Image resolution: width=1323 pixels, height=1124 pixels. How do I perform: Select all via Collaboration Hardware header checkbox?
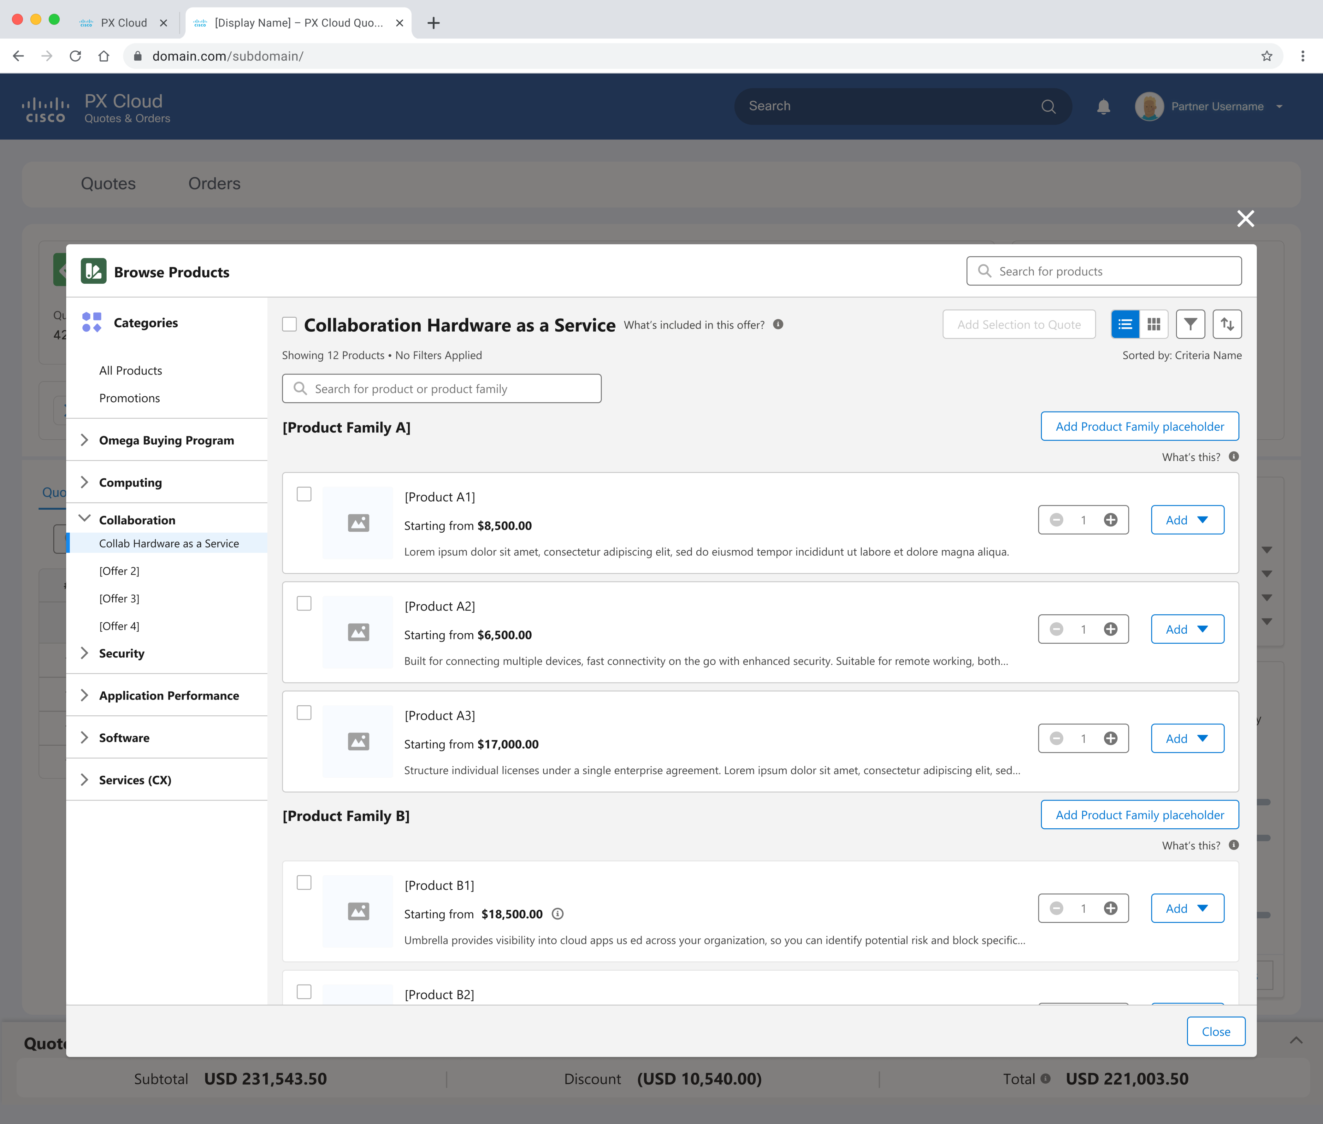click(289, 324)
